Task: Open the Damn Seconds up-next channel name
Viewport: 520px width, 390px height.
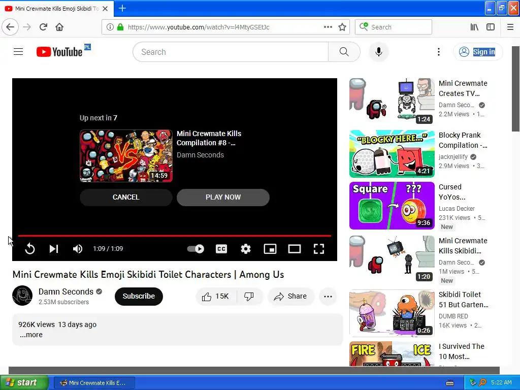Action: (200, 155)
